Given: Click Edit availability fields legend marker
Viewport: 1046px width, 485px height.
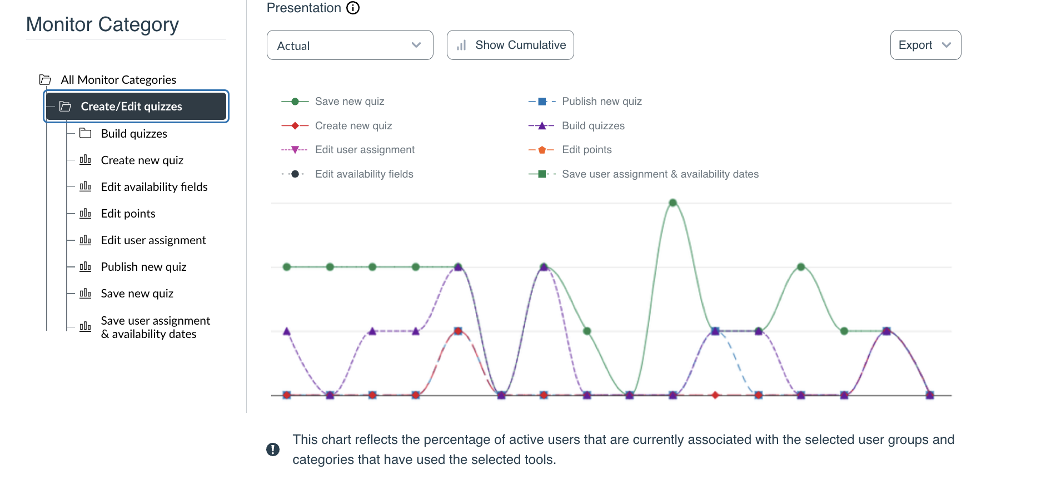Looking at the screenshot, I should [295, 174].
